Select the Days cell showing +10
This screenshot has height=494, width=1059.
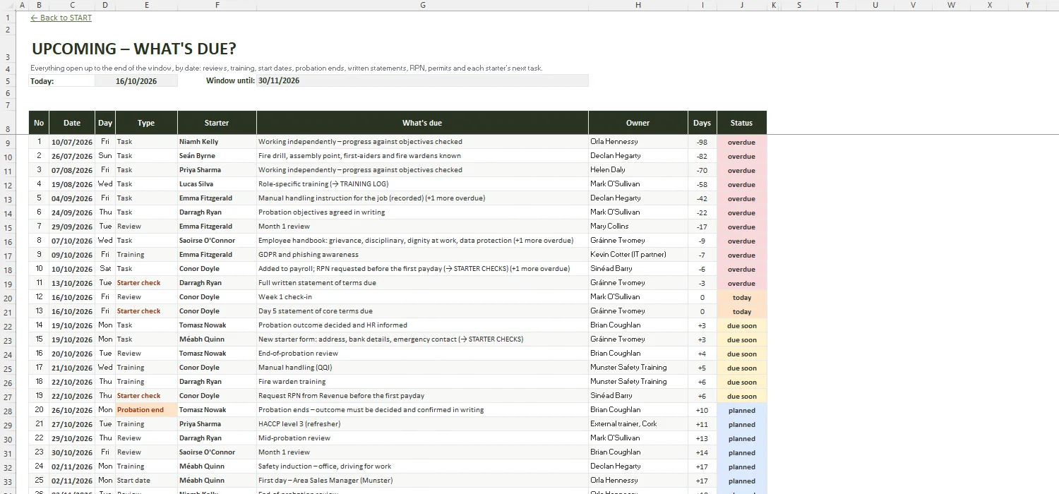(702, 410)
